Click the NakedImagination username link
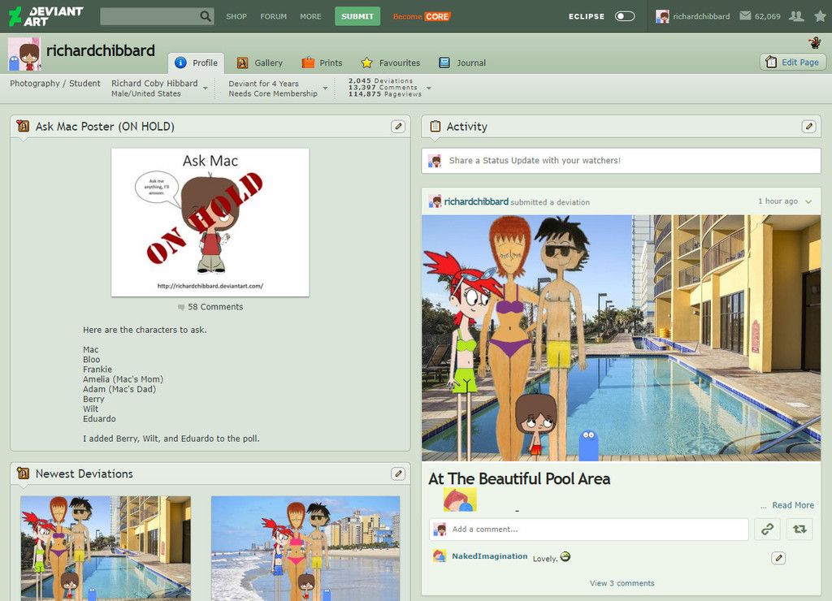 pyautogui.click(x=489, y=556)
